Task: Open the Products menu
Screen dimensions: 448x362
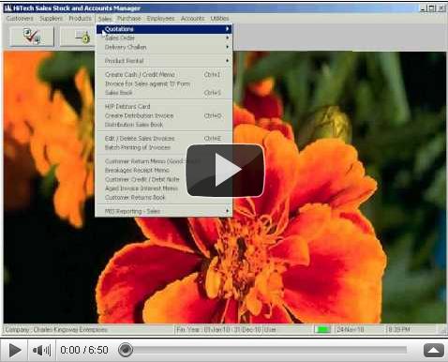Action: click(x=80, y=19)
